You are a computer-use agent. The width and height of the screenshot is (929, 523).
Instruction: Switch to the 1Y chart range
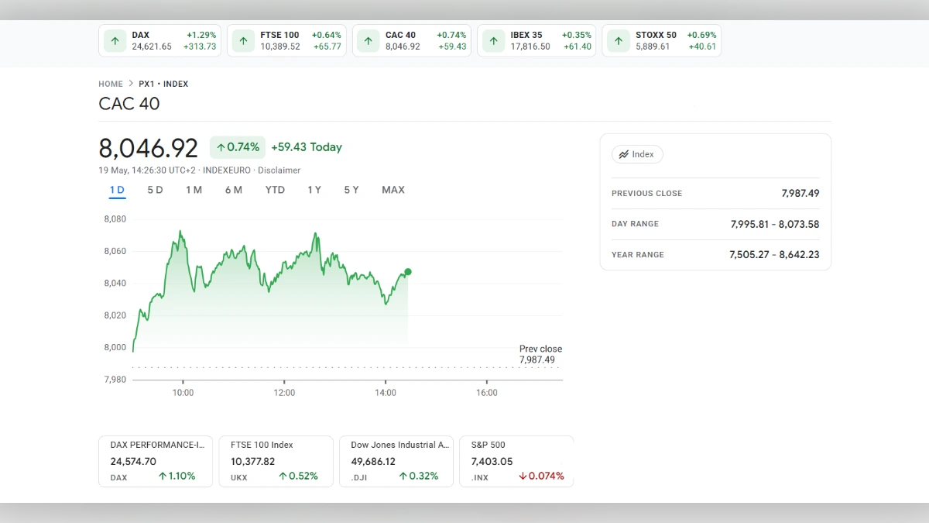coord(314,190)
